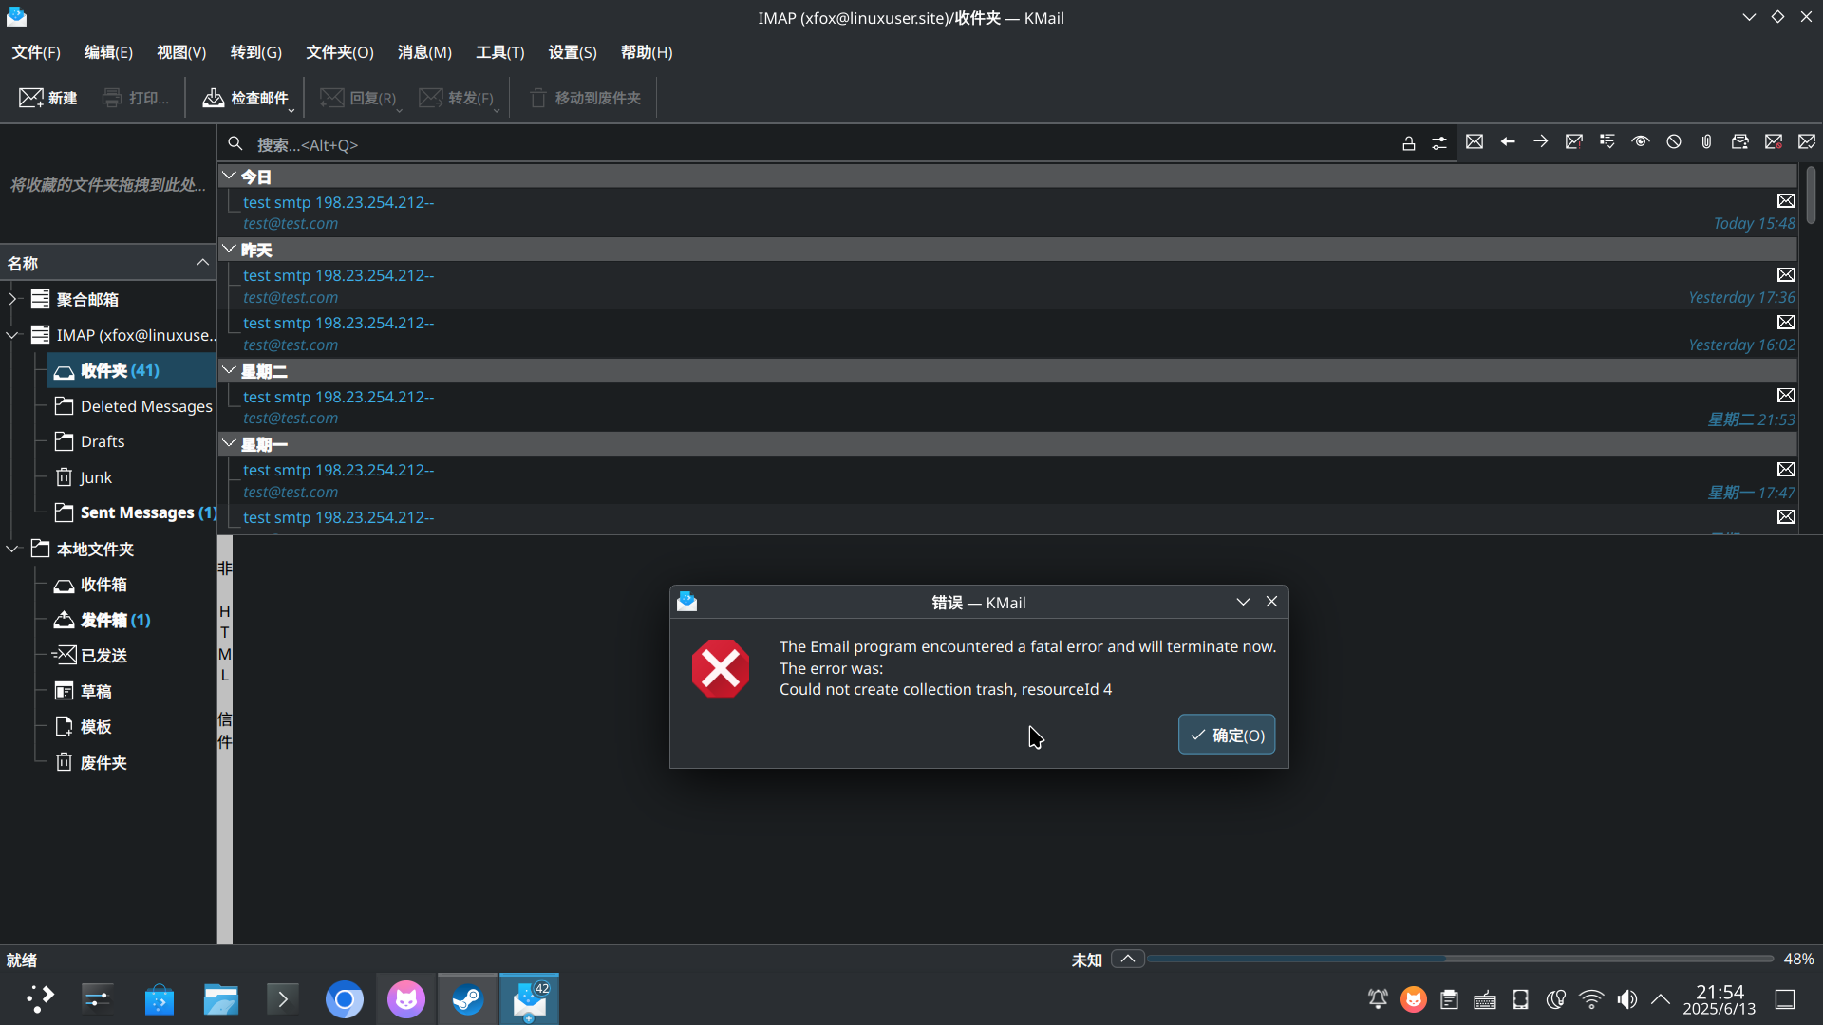Click 确定(O) in the error dialog
Screen dimensions: 1823x1025
[x=1227, y=735]
